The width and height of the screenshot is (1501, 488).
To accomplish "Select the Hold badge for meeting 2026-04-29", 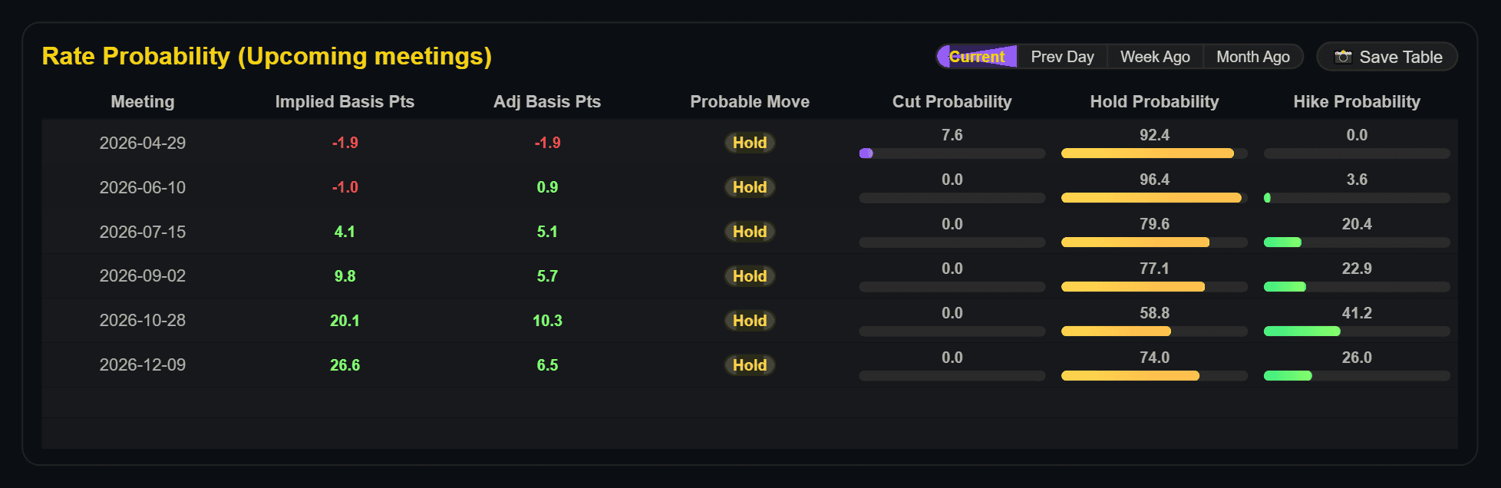I will (749, 143).
